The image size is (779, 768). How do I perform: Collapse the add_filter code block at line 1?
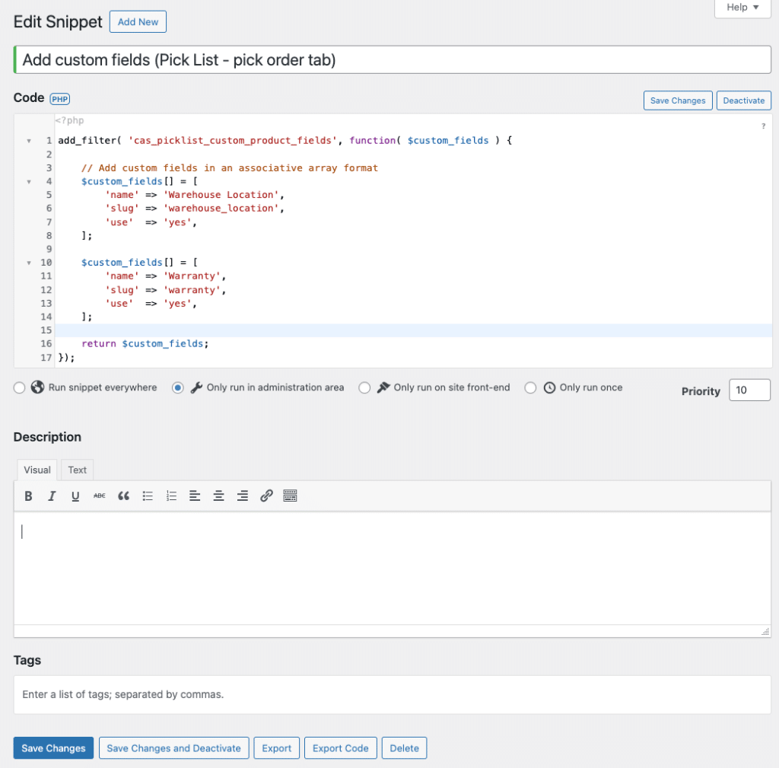tap(29, 141)
